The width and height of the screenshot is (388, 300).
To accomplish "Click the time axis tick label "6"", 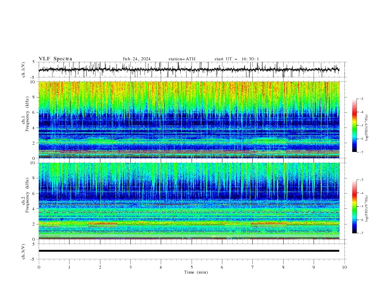I will click(x=222, y=267).
